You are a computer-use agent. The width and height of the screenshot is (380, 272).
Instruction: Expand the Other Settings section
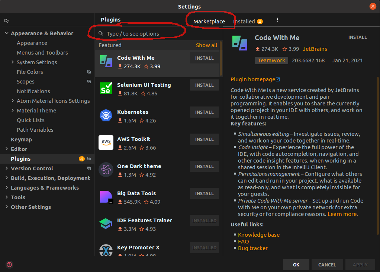point(7,207)
